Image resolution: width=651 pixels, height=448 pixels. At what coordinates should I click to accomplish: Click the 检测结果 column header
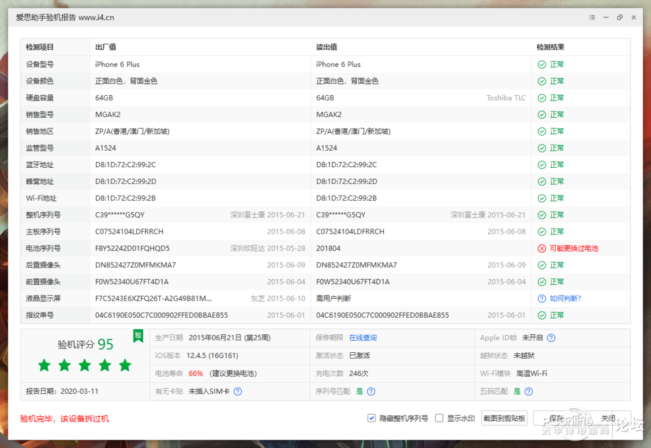point(550,48)
